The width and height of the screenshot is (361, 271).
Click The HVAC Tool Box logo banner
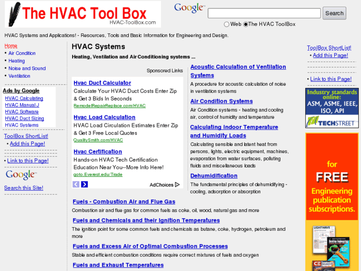[x=83, y=14]
